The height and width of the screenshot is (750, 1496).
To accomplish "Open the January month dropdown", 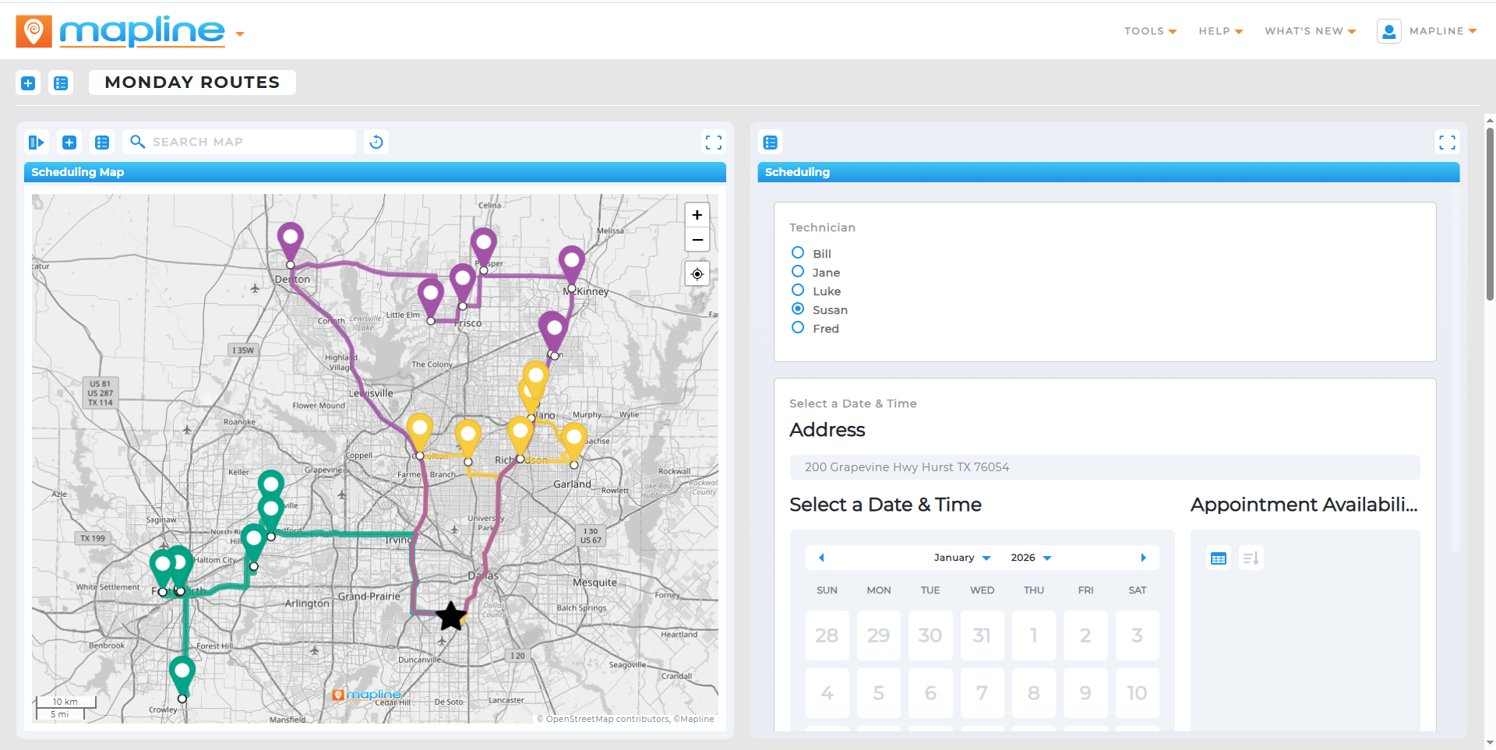I will click(x=962, y=558).
